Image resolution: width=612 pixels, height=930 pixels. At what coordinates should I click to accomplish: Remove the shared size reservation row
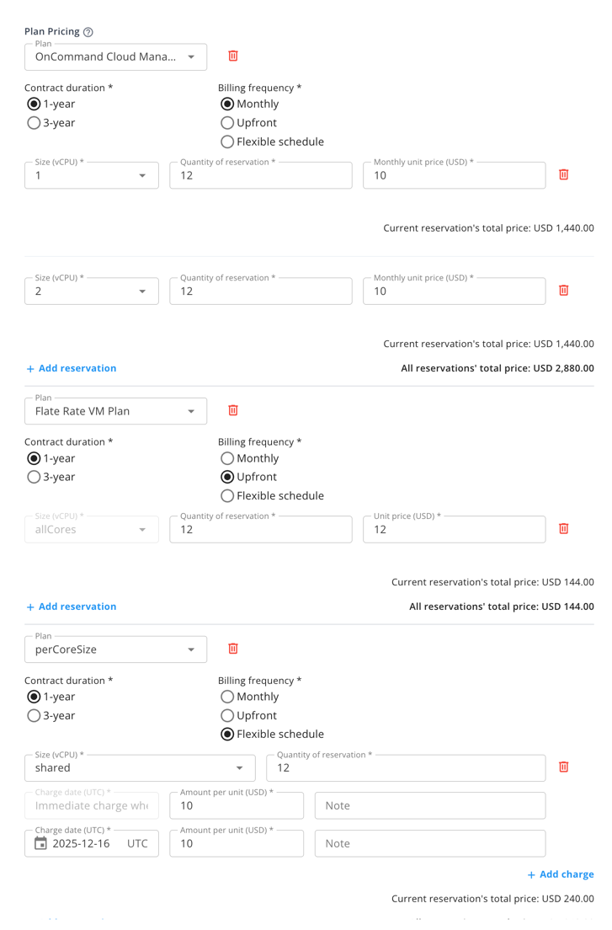[564, 767]
